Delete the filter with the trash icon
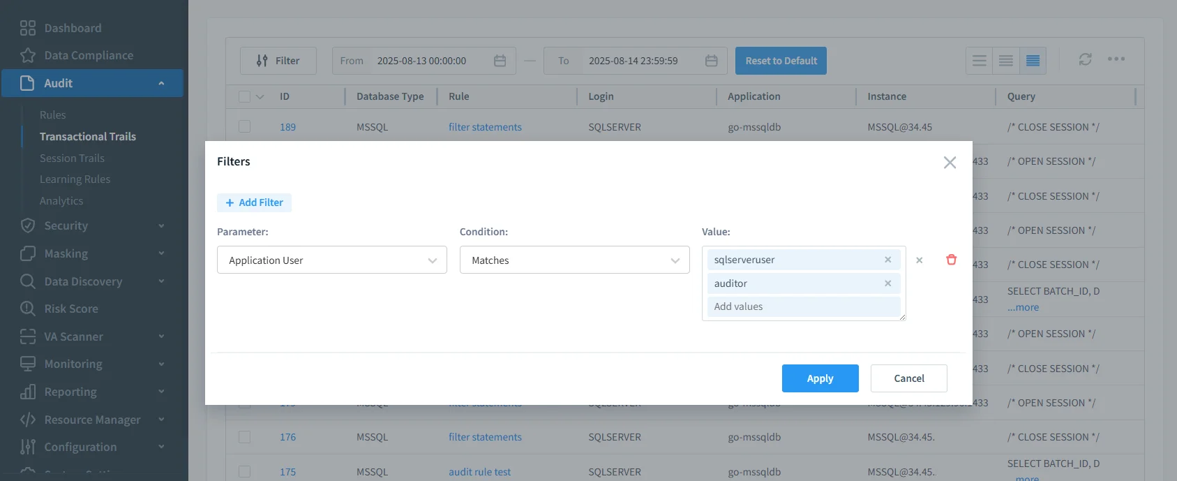Image resolution: width=1177 pixels, height=481 pixels. coord(951,260)
